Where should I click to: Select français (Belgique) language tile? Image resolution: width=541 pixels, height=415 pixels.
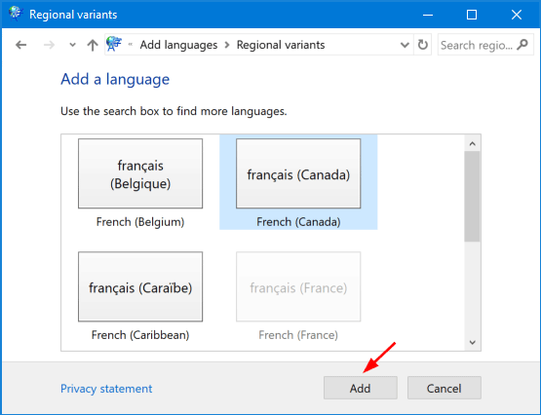pos(140,183)
